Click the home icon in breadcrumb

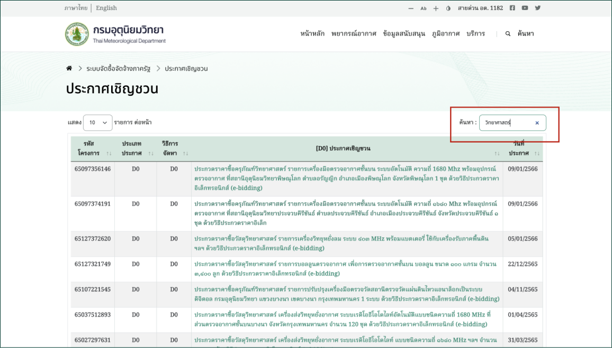coord(69,68)
